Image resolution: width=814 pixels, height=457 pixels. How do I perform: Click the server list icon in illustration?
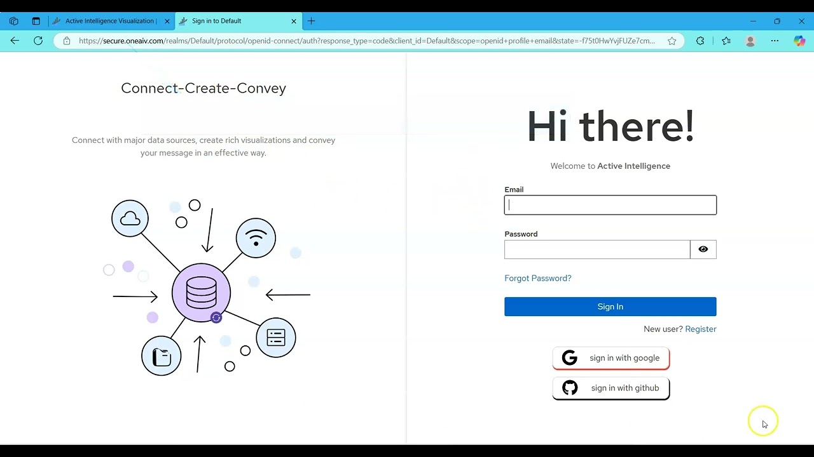(x=276, y=337)
